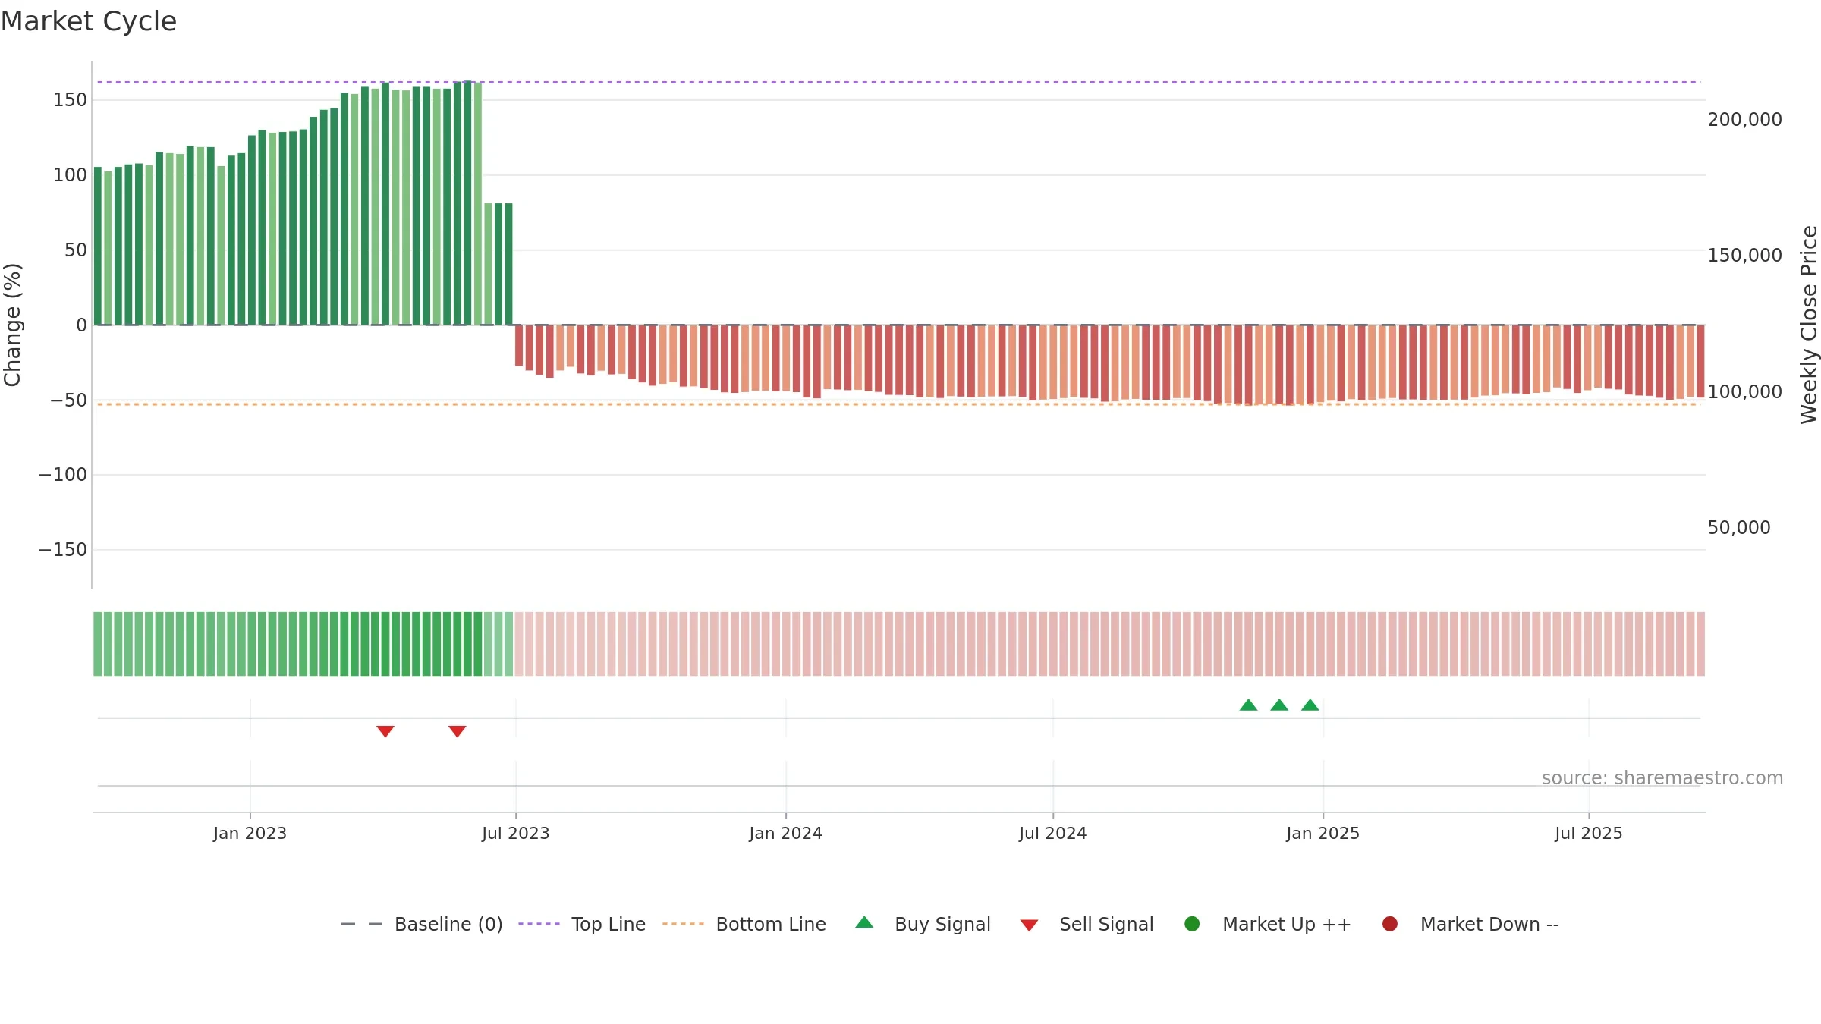1821x1024 pixels.
Task: Click the Jan 2023 axis label
Action: tap(250, 834)
